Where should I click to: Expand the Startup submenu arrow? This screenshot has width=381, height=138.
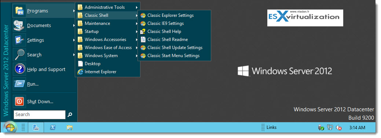tap(137, 31)
